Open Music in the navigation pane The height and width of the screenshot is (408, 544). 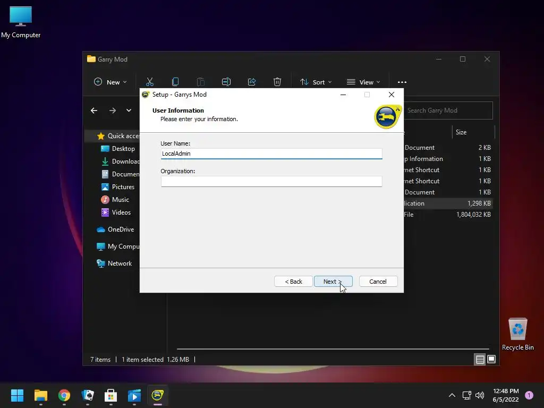click(115, 200)
